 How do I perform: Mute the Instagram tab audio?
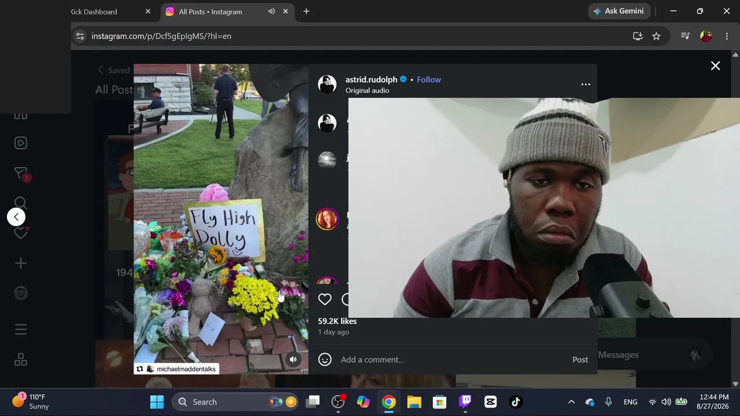coord(271,12)
